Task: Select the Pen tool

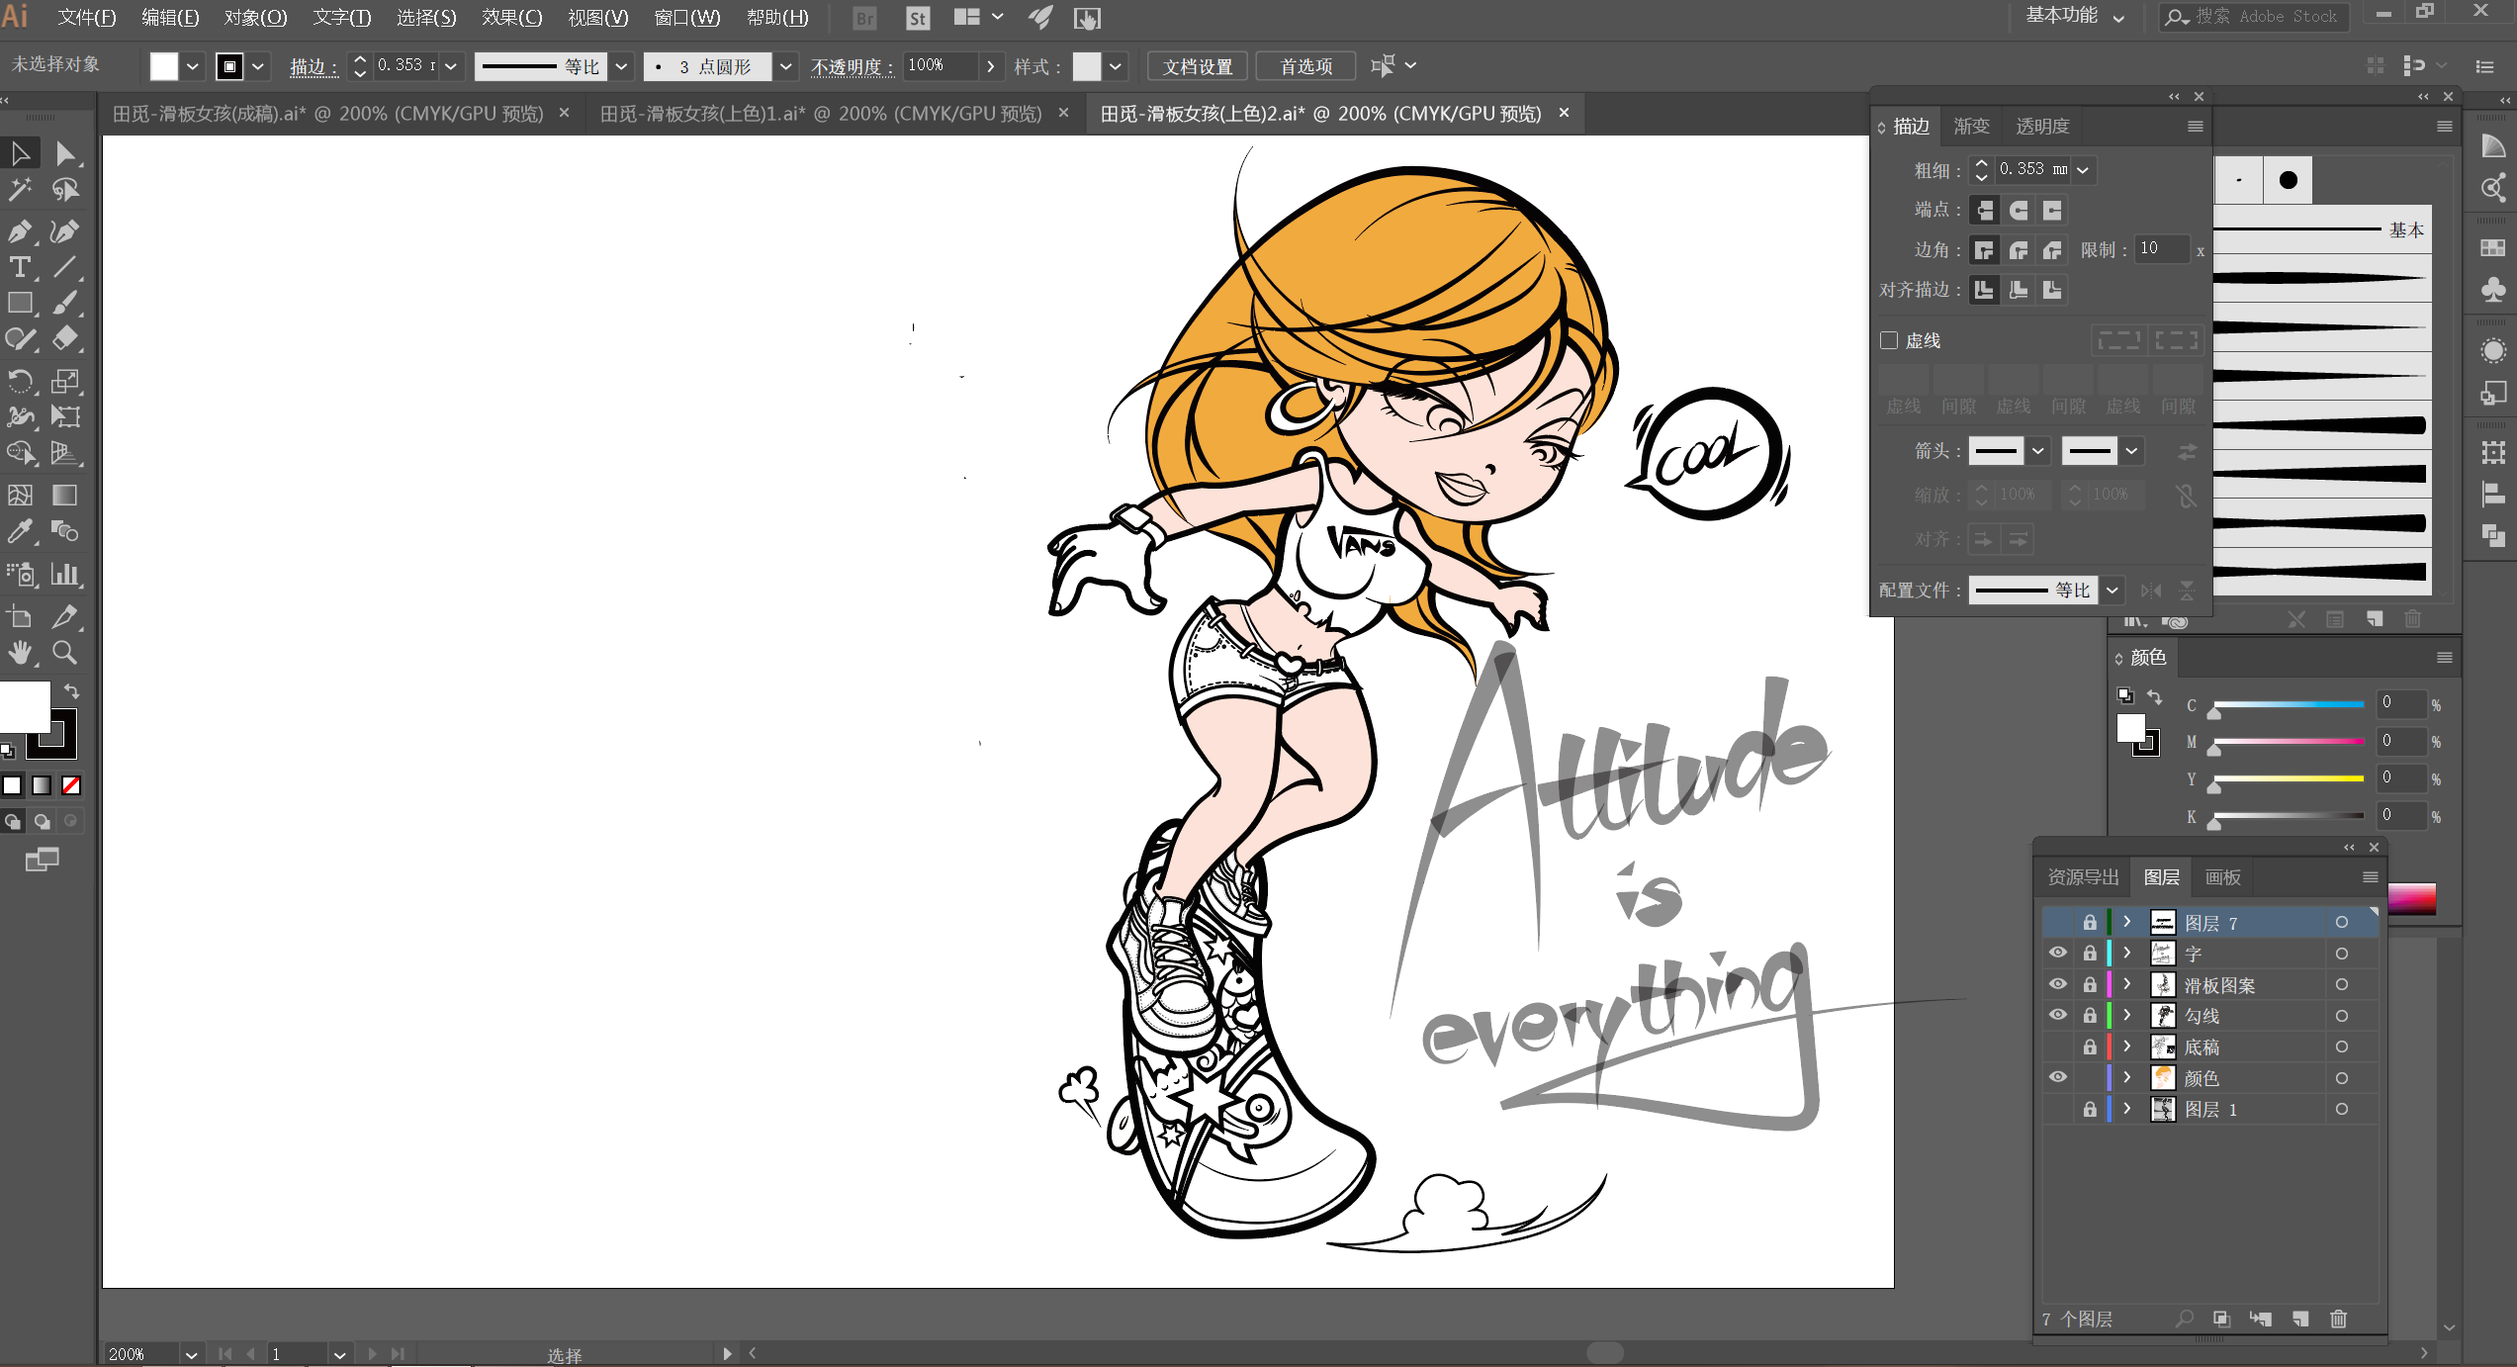Action: (19, 231)
